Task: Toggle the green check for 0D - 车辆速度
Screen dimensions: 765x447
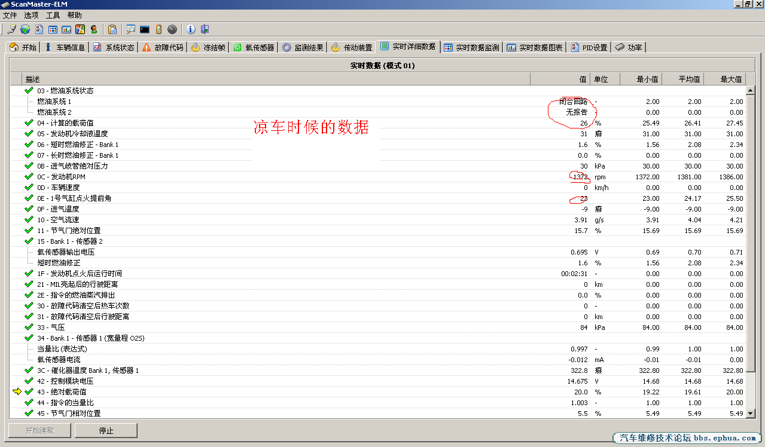Action: pyautogui.click(x=29, y=187)
